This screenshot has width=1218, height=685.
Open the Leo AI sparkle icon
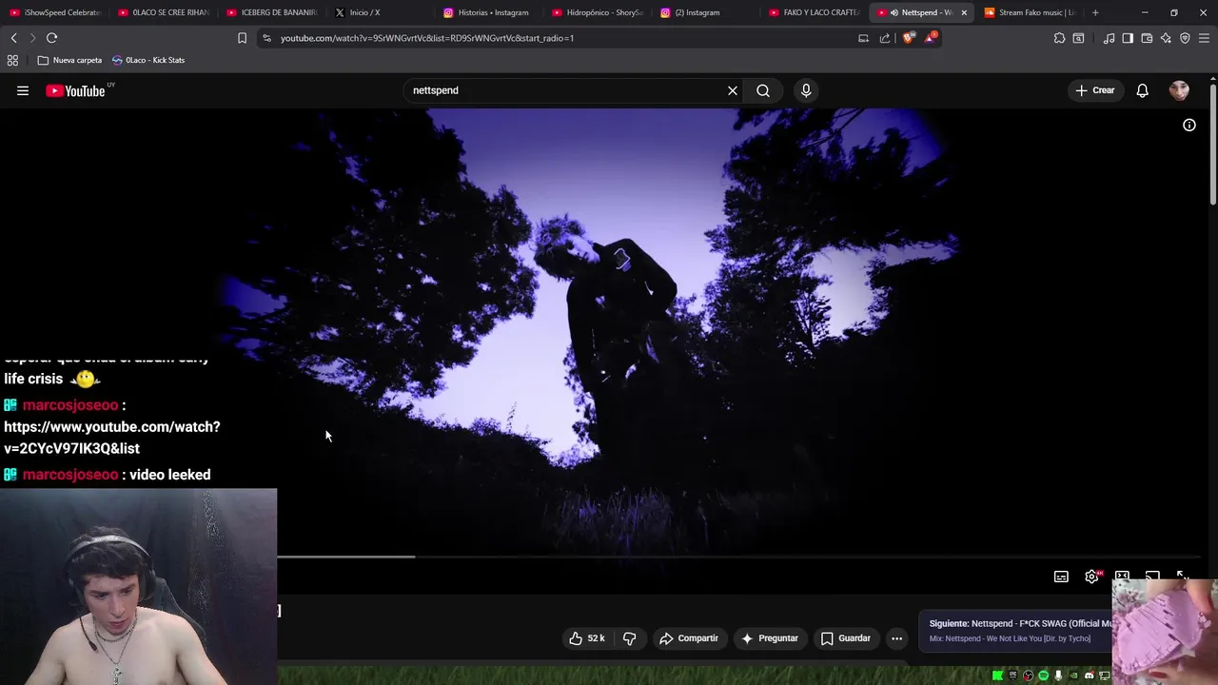[x=1166, y=38]
